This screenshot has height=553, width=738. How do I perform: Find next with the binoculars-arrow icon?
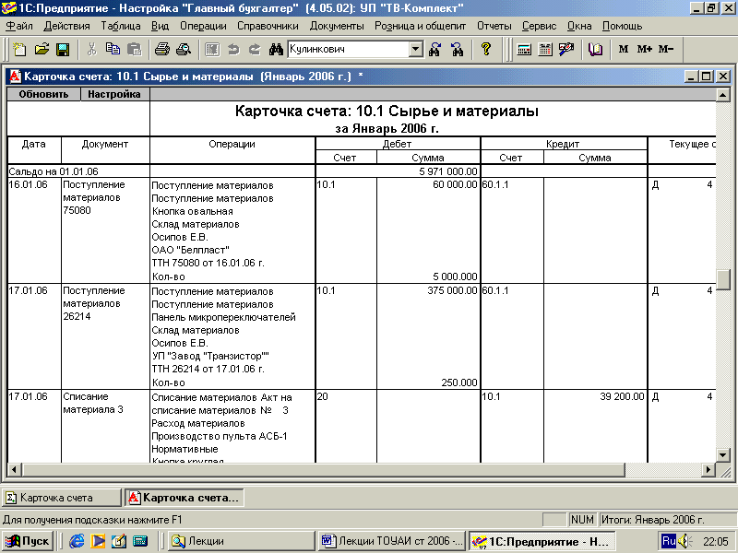pos(434,50)
